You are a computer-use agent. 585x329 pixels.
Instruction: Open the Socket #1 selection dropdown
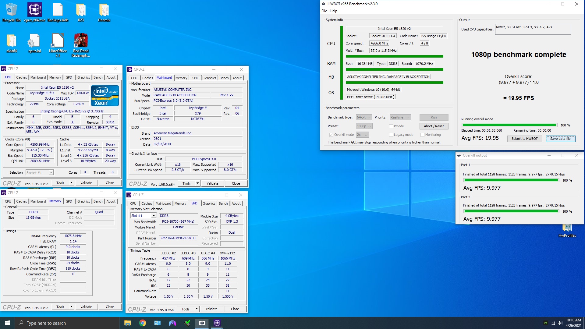tap(40, 173)
